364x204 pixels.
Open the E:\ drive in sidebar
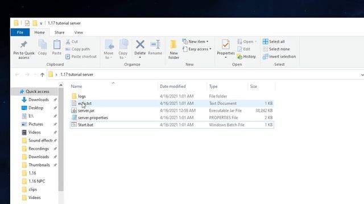(x=27, y=116)
